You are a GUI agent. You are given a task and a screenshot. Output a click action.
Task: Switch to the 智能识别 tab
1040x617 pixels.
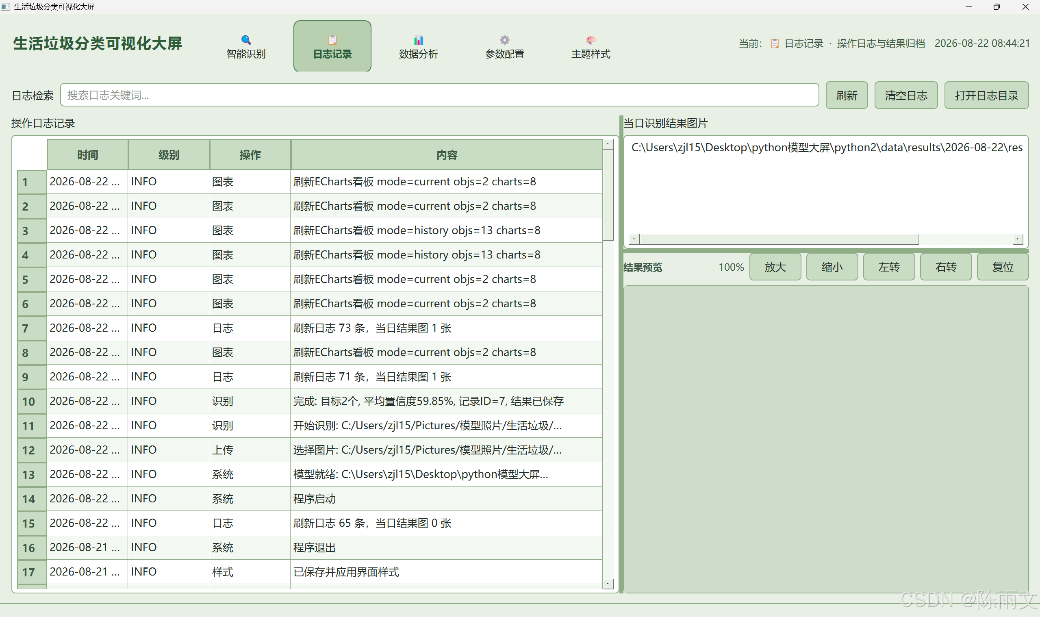(x=246, y=46)
